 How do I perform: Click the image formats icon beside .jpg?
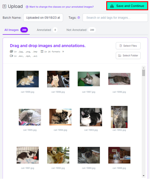pyautogui.click(x=11, y=52)
